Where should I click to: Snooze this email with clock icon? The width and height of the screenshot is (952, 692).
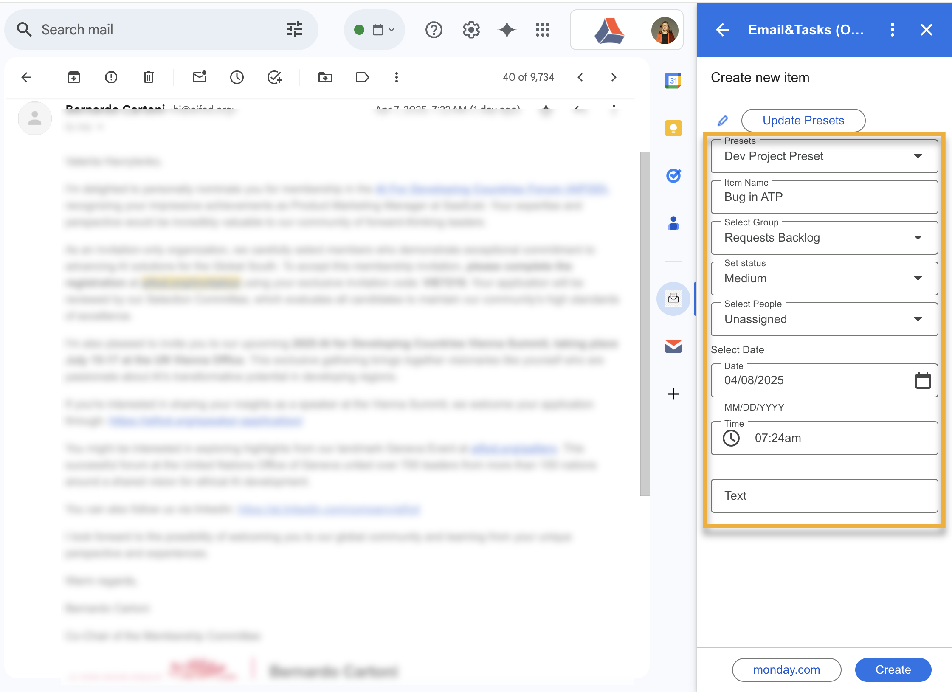237,77
